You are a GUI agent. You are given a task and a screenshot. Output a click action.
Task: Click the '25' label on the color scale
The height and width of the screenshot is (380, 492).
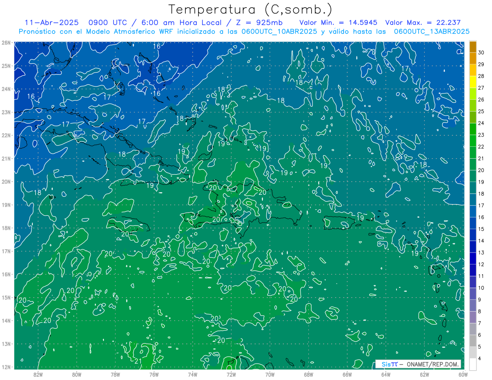[x=481, y=111]
